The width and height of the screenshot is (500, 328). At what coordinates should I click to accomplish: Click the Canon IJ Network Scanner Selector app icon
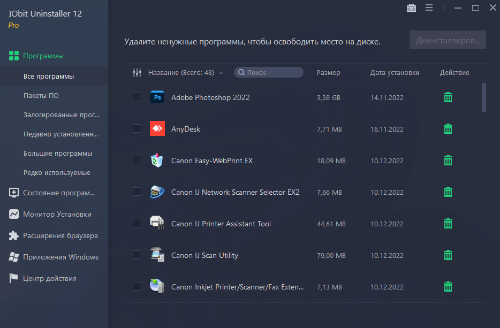(x=157, y=192)
